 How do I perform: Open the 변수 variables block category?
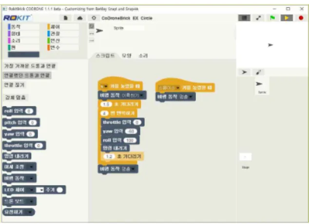tap(63, 47)
